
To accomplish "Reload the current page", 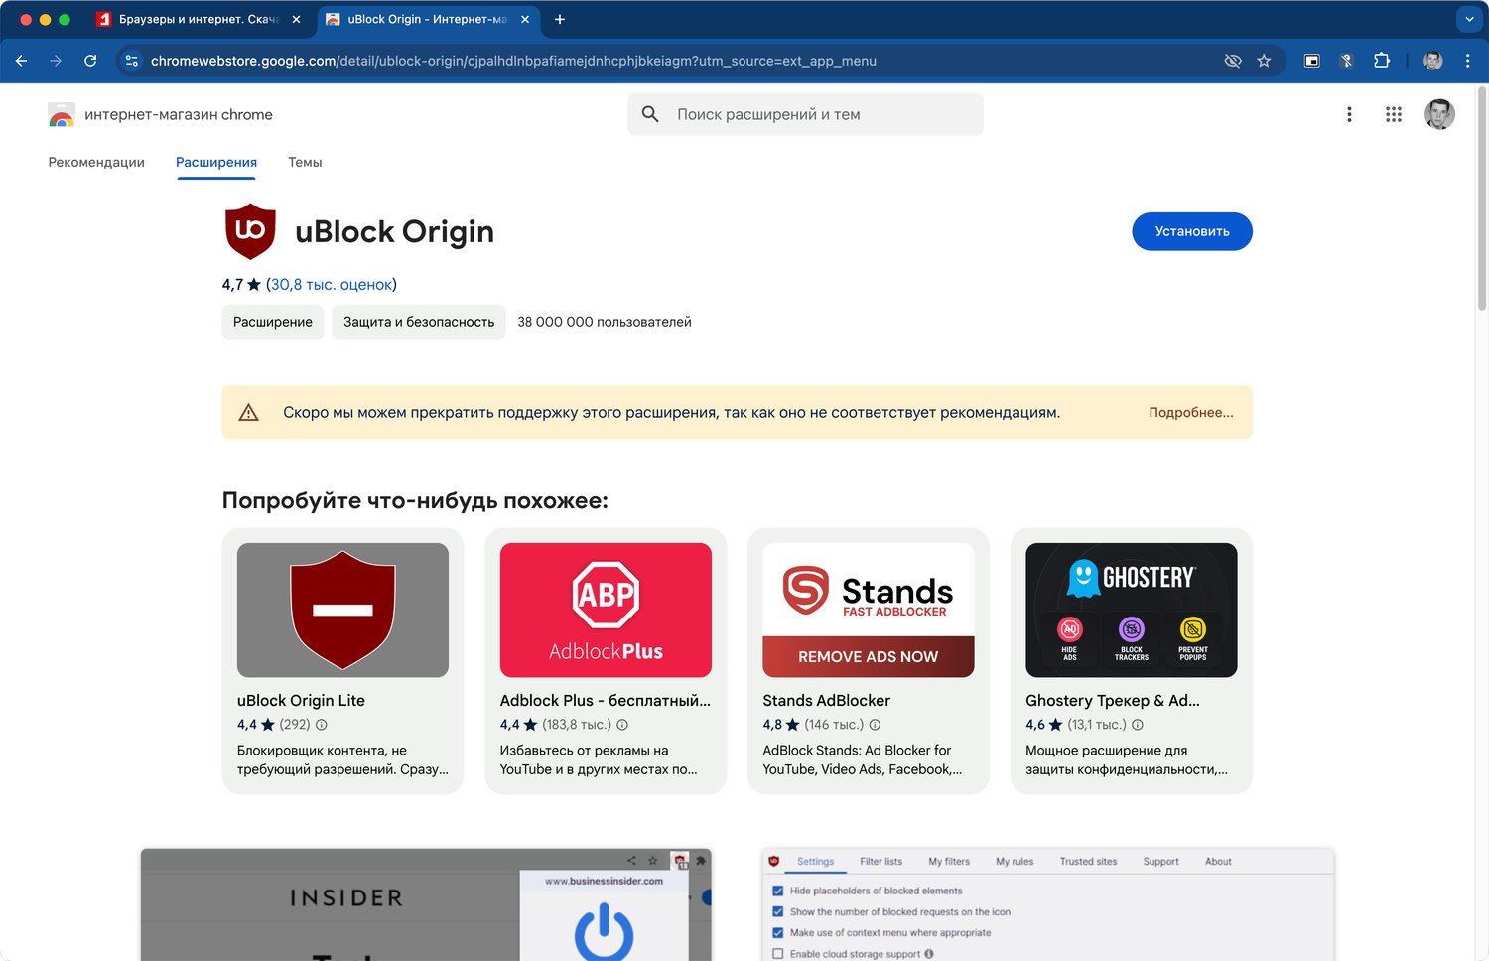I will 90,61.
